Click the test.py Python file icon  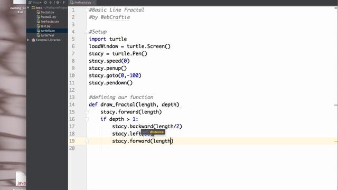point(39,26)
